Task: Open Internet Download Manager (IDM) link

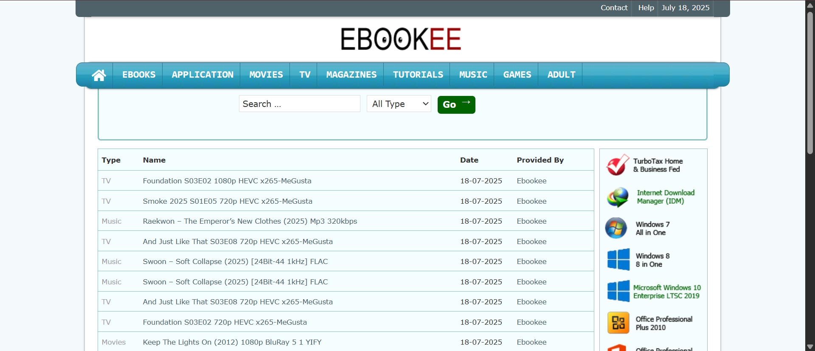Action: (666, 197)
